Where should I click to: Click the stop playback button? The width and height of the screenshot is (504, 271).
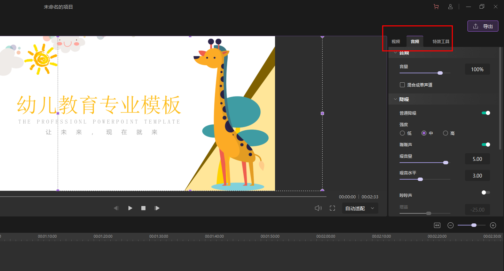point(143,208)
